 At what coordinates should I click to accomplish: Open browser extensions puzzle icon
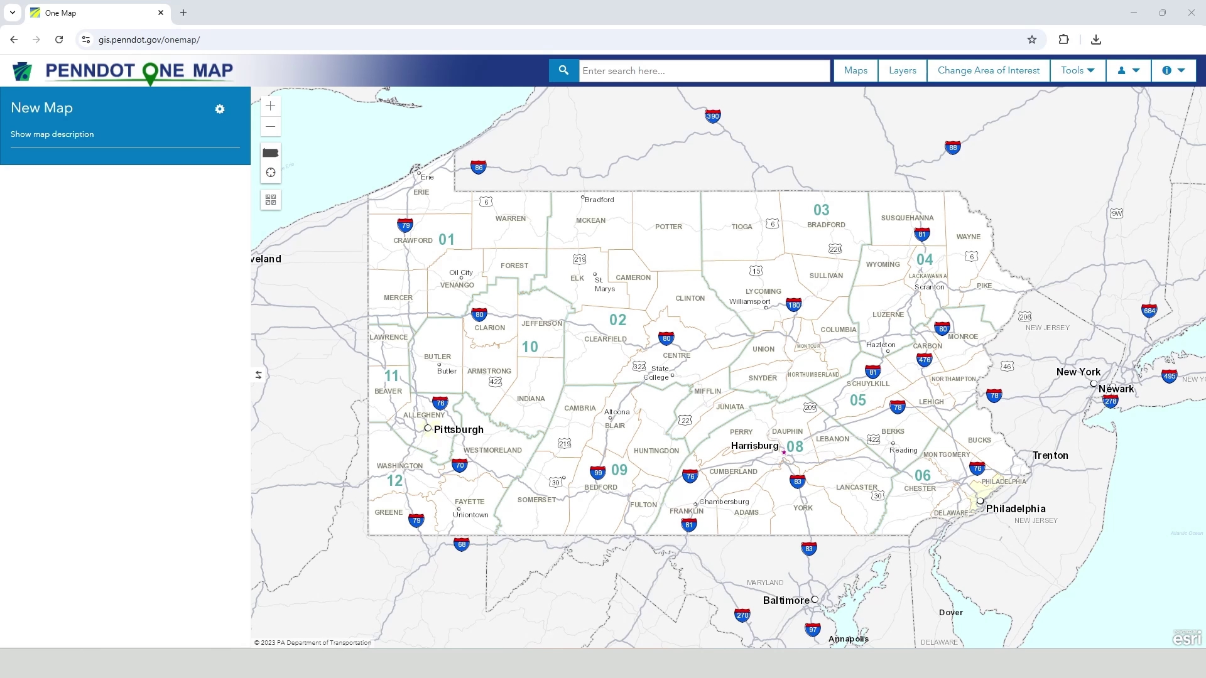click(1063, 40)
